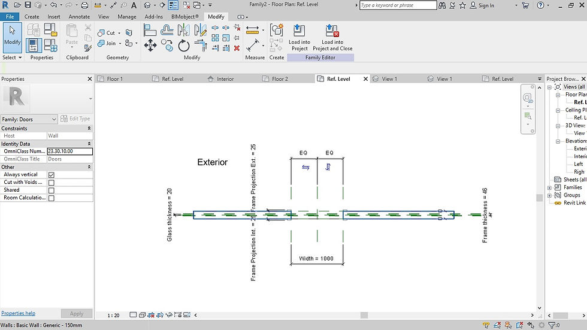Click the Save icon in quick access toolbar
The height and width of the screenshot is (330, 587).
tap(28, 5)
